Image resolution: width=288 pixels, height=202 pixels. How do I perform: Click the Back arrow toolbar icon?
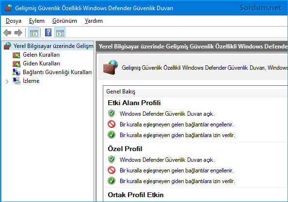[7, 32]
